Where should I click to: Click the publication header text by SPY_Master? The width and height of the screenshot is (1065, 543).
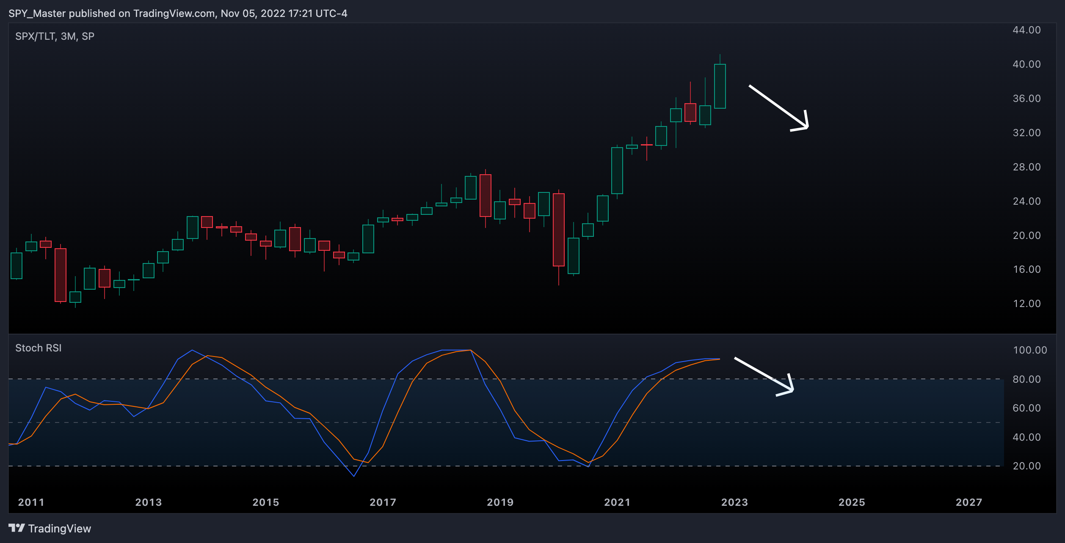click(178, 14)
